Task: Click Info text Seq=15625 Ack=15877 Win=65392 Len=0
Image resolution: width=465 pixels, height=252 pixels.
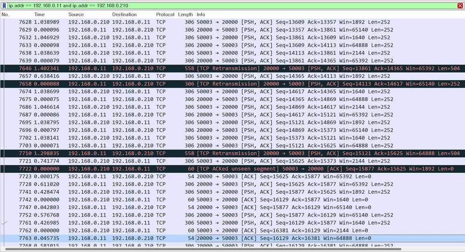Action: point(315,176)
